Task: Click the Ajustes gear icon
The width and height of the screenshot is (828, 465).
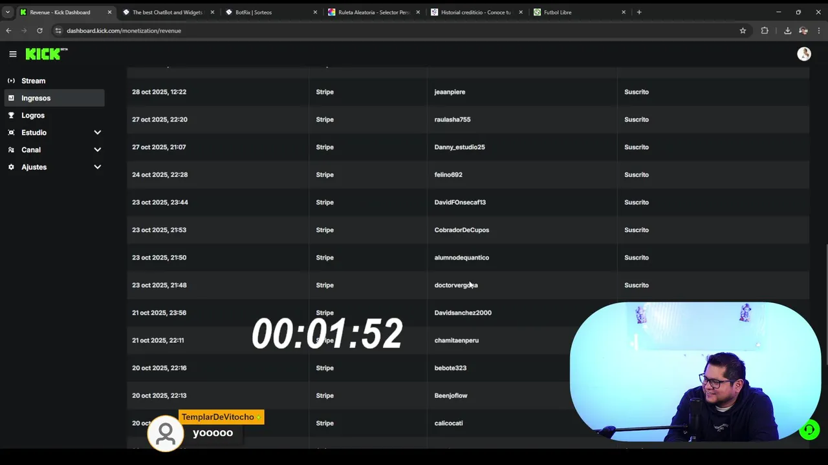Action: point(11,167)
